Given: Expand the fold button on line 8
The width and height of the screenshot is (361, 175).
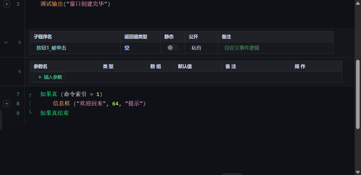Looking at the screenshot, I should [7, 104].
